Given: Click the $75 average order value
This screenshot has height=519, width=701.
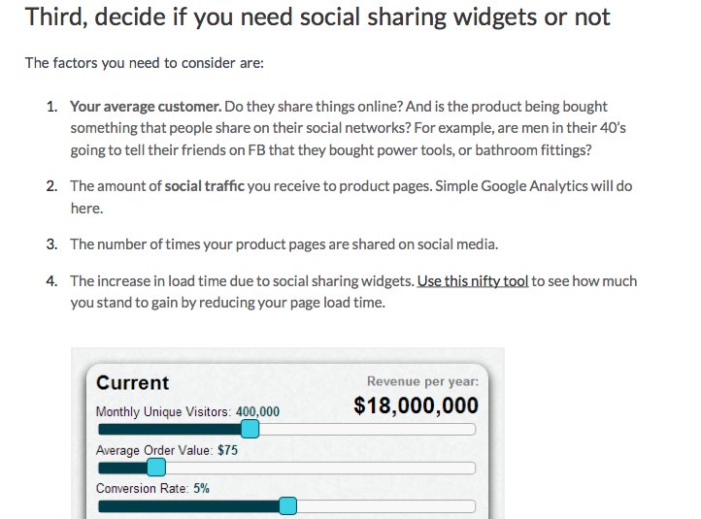Looking at the screenshot, I should coord(227,450).
